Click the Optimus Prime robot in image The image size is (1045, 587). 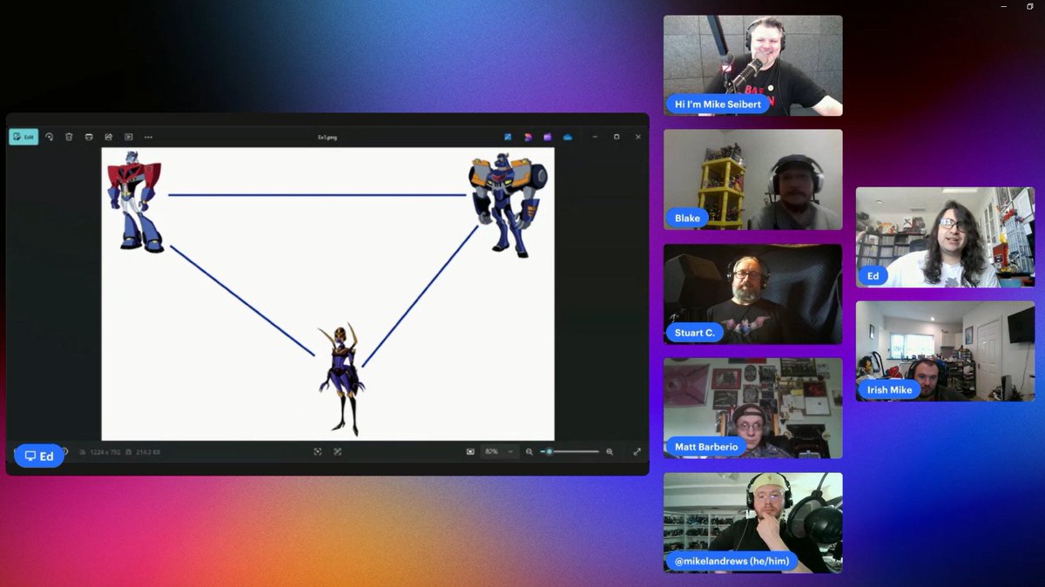(x=135, y=202)
